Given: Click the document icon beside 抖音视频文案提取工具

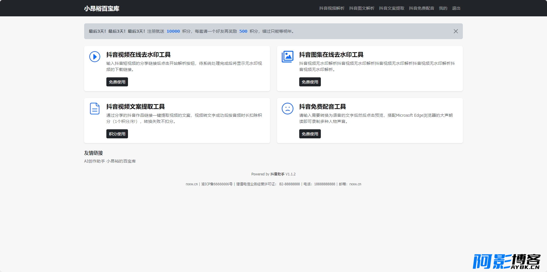Looking at the screenshot, I should pos(95,109).
